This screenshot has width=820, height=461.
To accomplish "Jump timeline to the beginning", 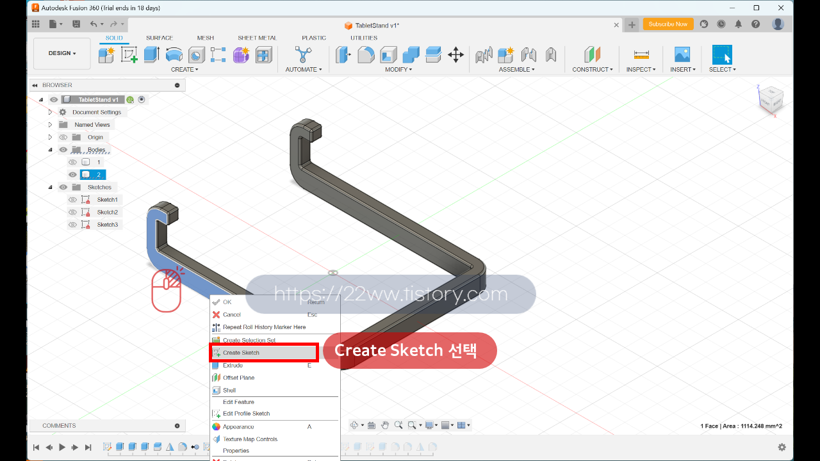I will (x=36, y=448).
